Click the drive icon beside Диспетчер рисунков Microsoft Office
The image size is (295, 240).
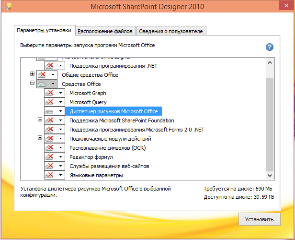[50, 111]
